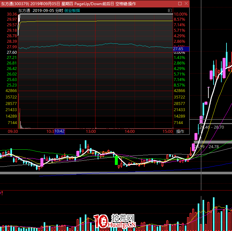
Task: Click the red arrow marker in volume panel
Action: click(x=2, y=193)
